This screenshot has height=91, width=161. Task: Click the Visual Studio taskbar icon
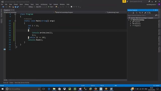point(80,89)
